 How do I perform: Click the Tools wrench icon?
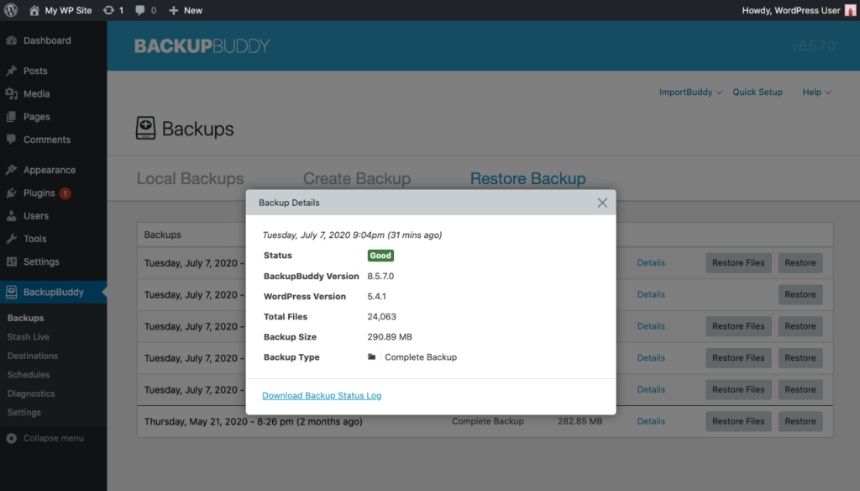point(12,239)
